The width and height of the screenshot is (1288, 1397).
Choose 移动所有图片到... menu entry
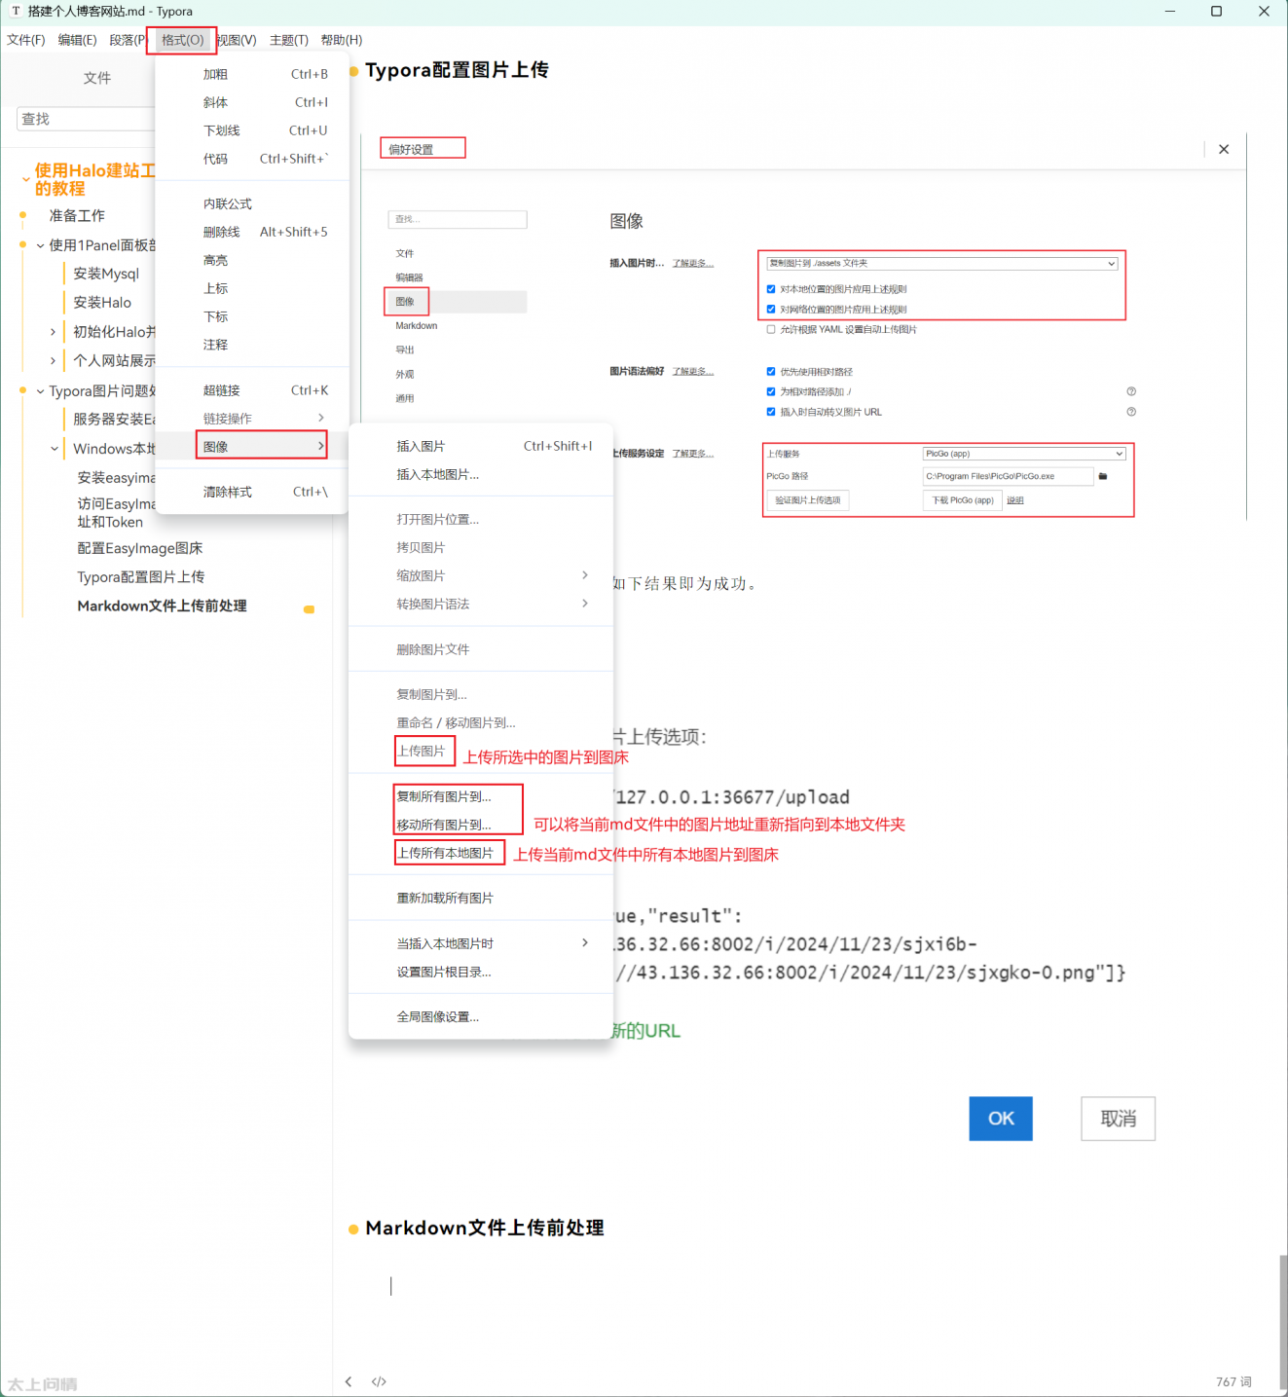pos(481,825)
